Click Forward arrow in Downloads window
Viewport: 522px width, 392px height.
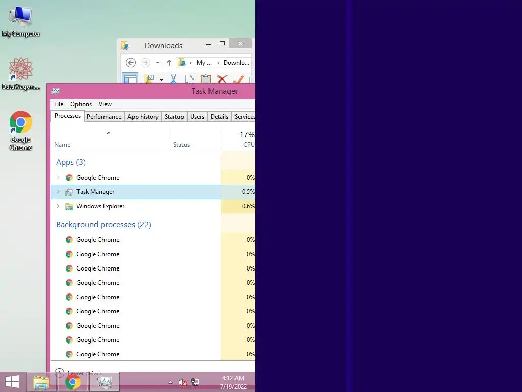[x=145, y=63]
